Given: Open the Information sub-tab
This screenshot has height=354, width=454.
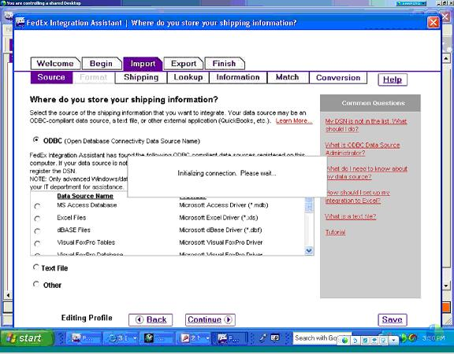Looking at the screenshot, I should click(x=238, y=77).
